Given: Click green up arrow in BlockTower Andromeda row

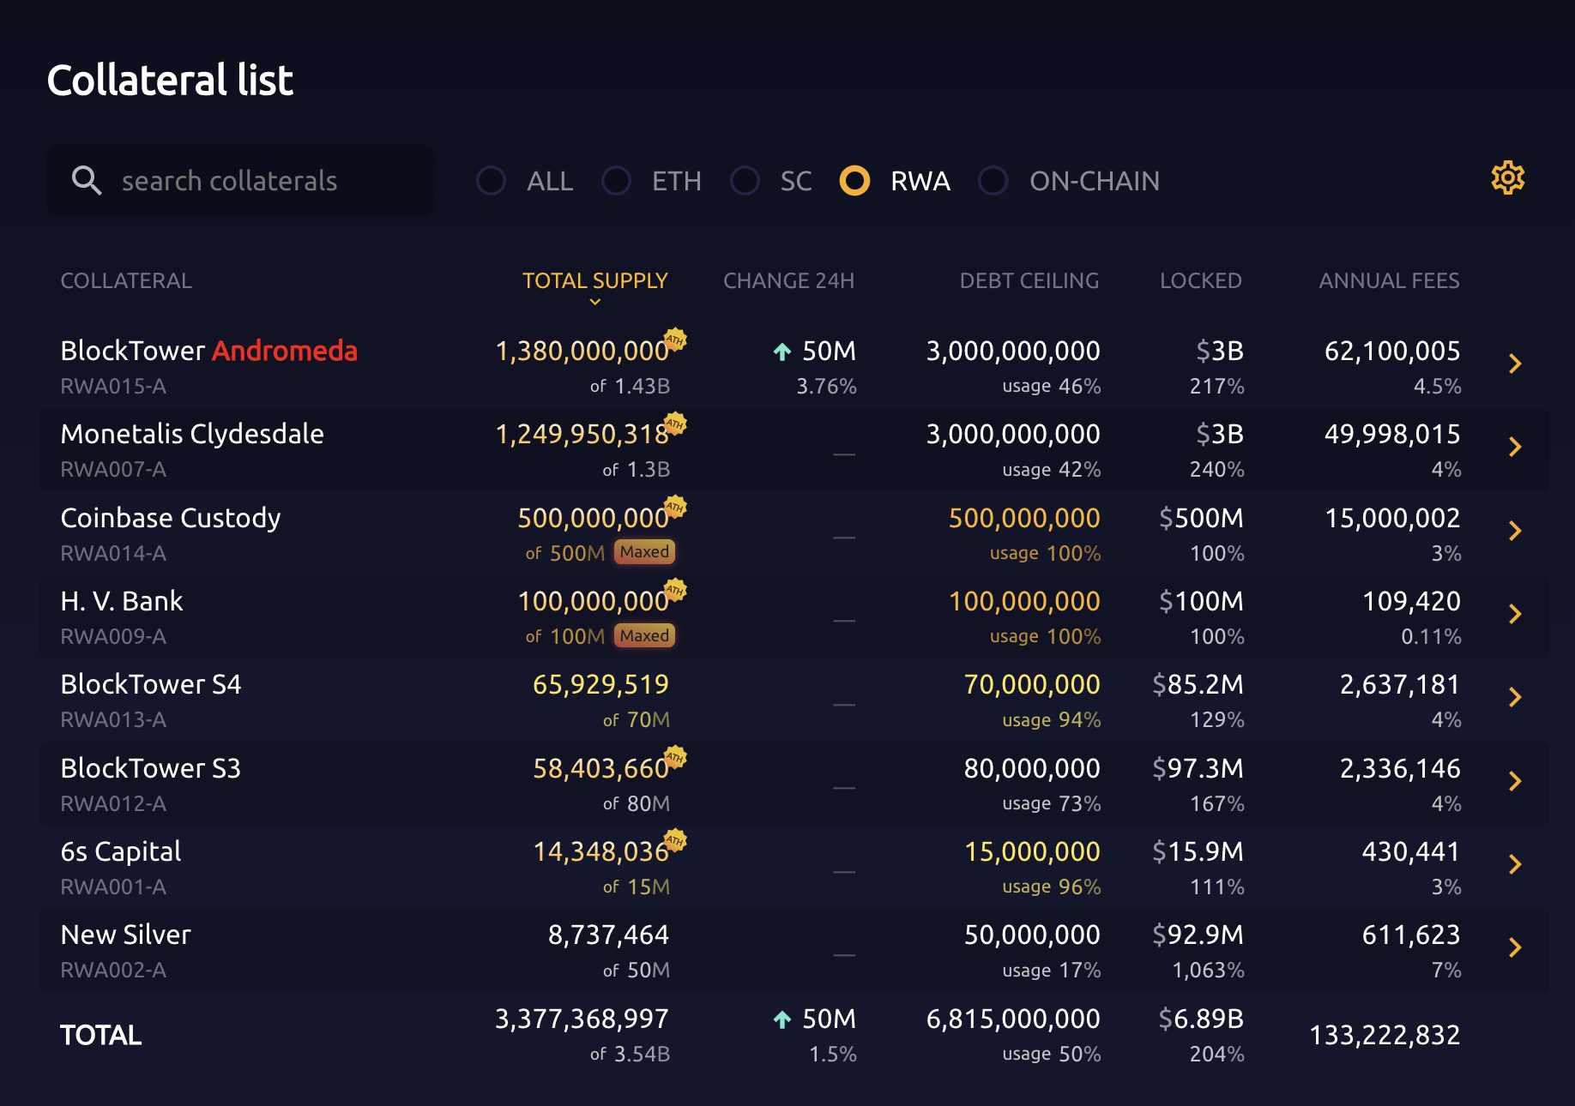Looking at the screenshot, I should coord(781,352).
